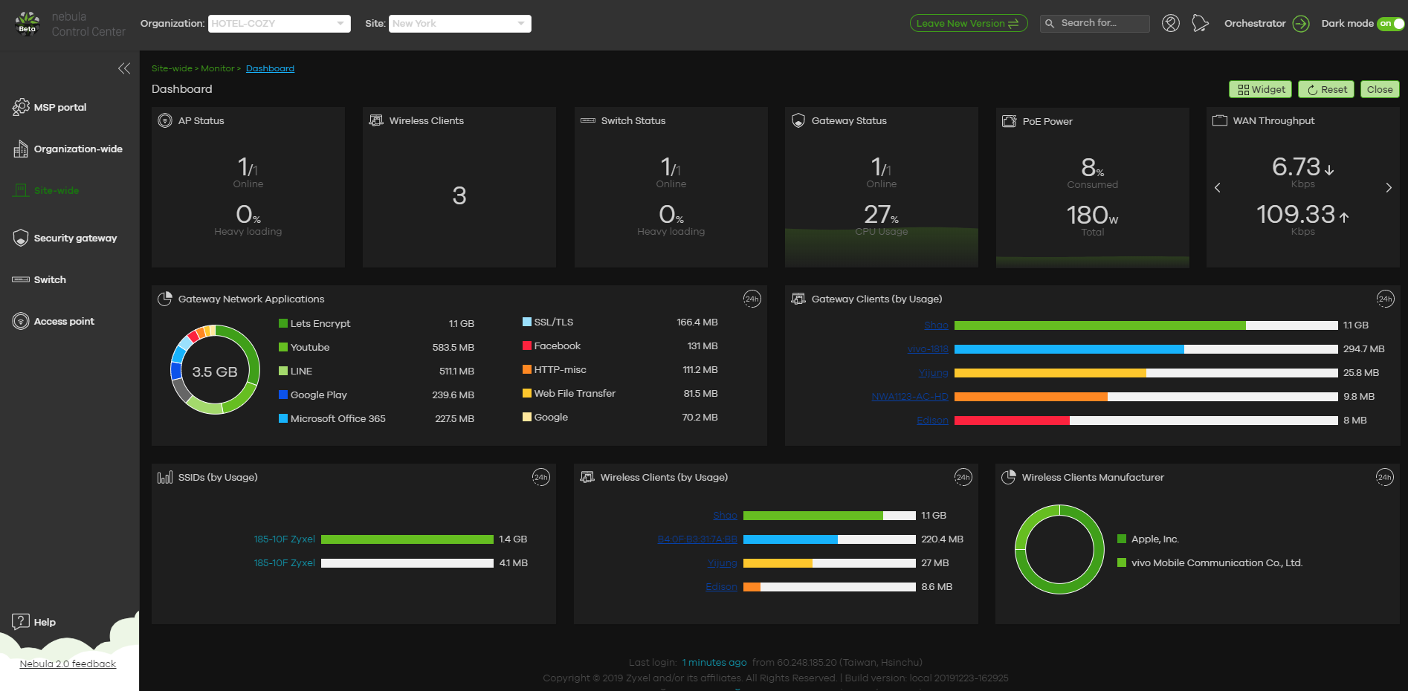Toggle Leave New Version switch
1408x691 pixels.
click(969, 24)
